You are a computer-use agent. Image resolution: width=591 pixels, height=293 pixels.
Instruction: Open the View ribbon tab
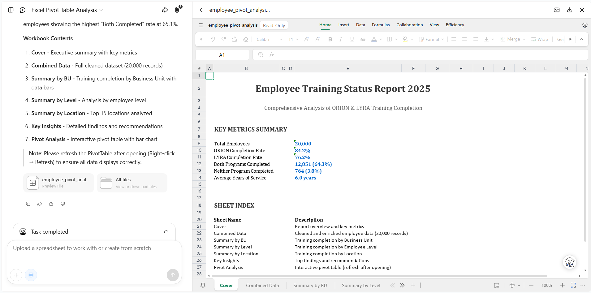tap(434, 25)
